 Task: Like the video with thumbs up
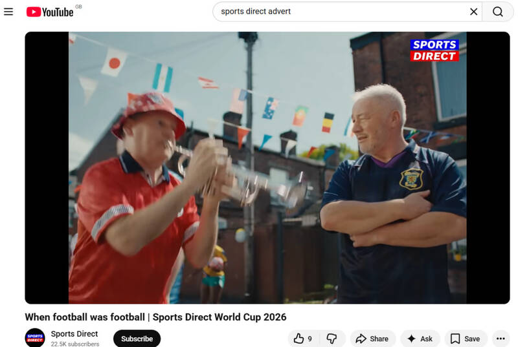click(x=304, y=339)
